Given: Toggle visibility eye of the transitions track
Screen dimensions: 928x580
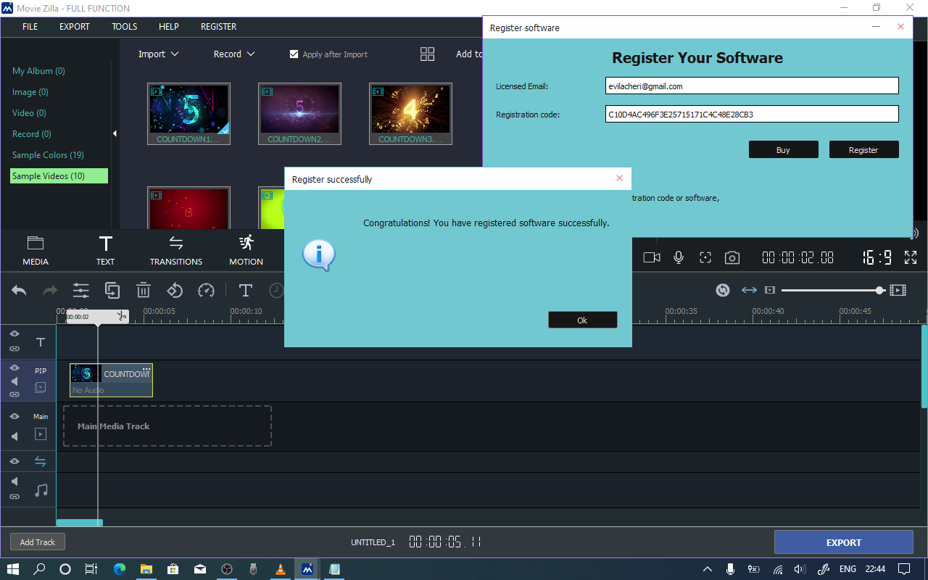Looking at the screenshot, I should [14, 461].
